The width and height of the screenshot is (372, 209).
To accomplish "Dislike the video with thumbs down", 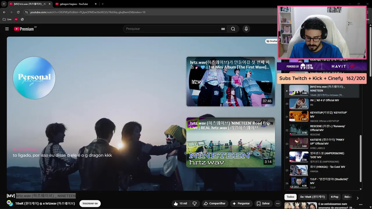I will (x=195, y=203).
